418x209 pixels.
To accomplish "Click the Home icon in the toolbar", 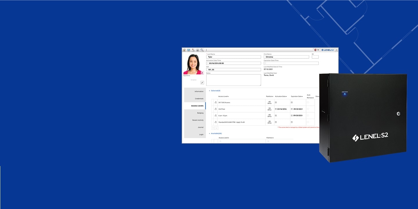I will tap(184, 50).
